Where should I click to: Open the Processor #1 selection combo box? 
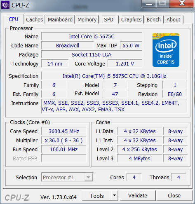tap(67, 177)
